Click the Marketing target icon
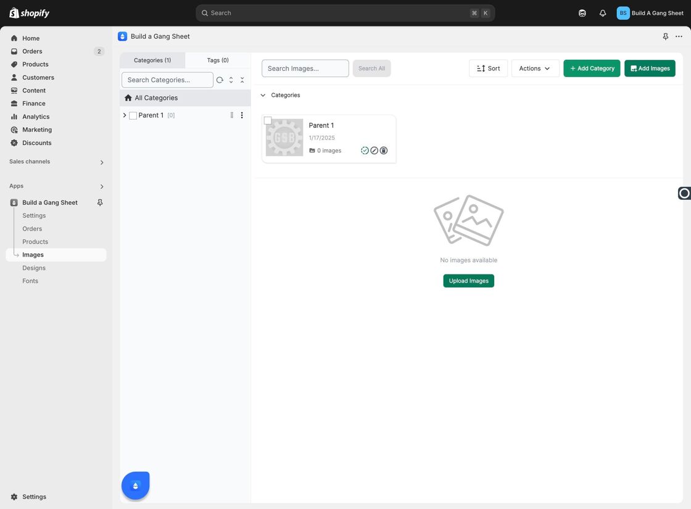 point(14,130)
